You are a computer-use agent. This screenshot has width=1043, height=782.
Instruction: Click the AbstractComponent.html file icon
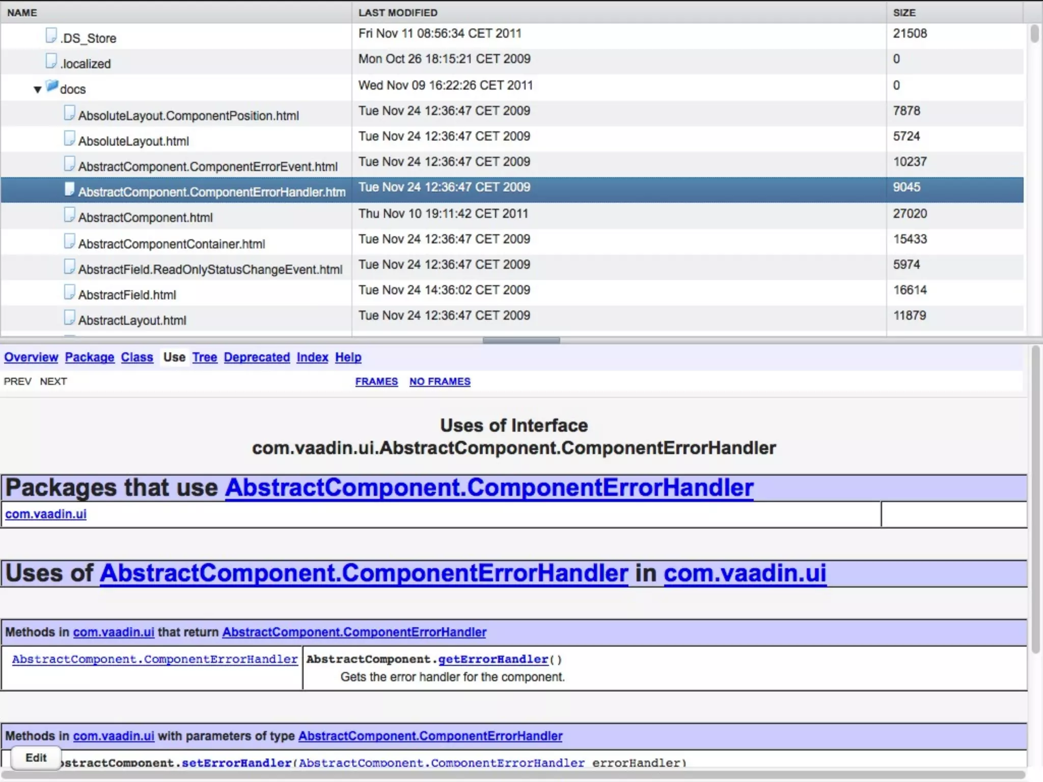(x=69, y=215)
